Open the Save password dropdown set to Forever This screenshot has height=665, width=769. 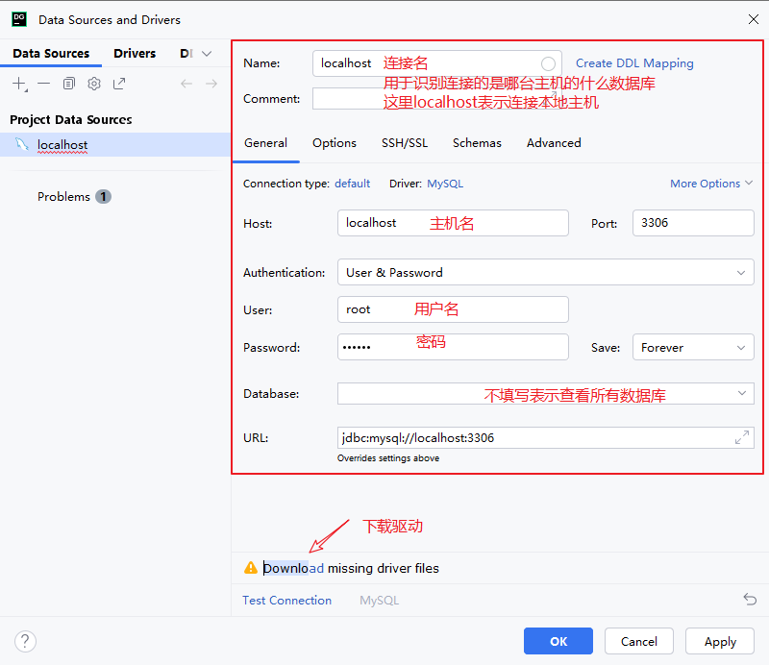[693, 347]
